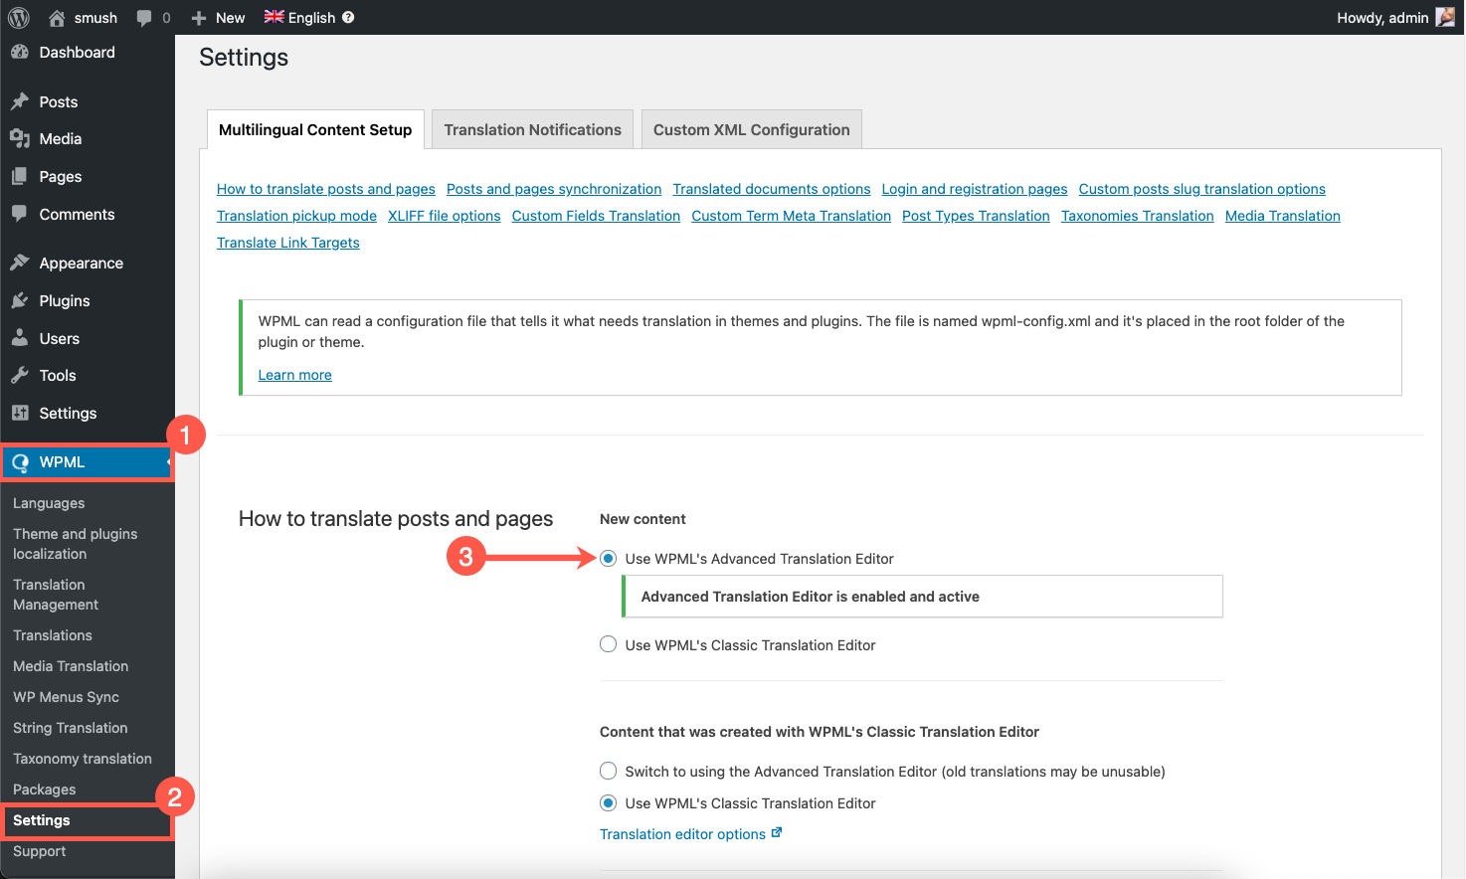Click the admin avatar picture
Viewport: 1466px width, 879px height.
coord(1445,17)
